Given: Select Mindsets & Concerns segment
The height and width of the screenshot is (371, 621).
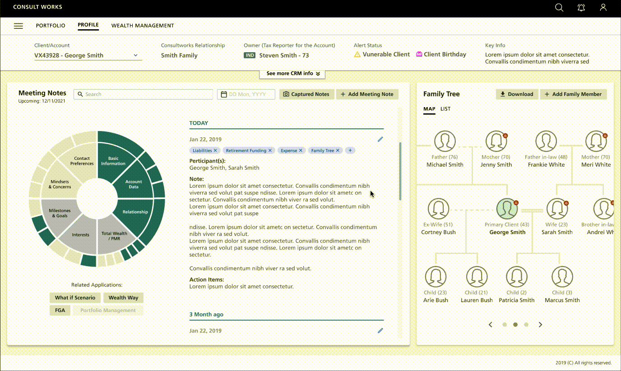Looking at the screenshot, I should click(60, 184).
